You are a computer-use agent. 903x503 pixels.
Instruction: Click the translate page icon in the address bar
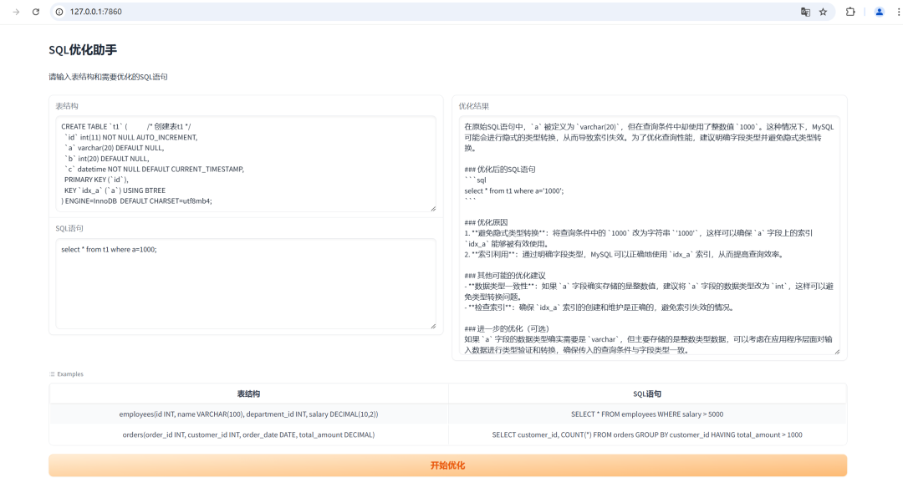(804, 12)
